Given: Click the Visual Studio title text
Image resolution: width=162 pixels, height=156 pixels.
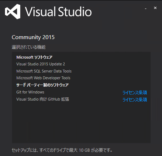Looking at the screenshot, I should click(x=58, y=11).
